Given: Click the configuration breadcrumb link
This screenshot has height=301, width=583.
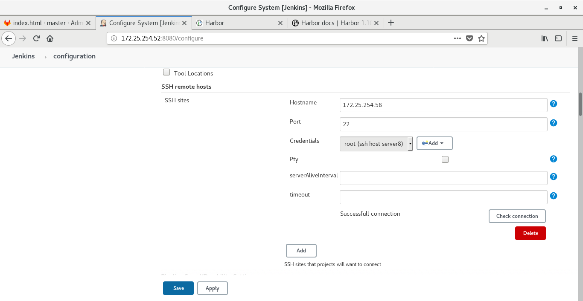Looking at the screenshot, I should tap(74, 56).
